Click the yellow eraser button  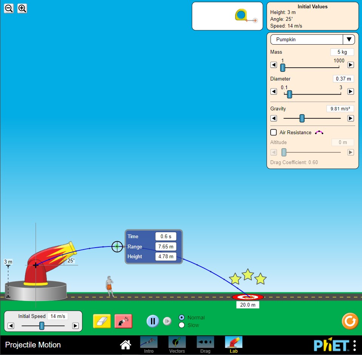(102, 321)
